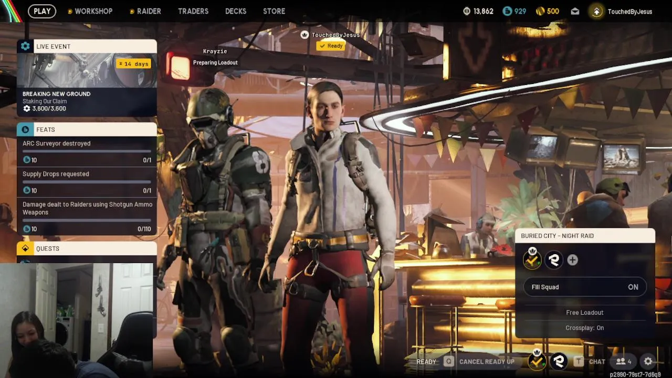Select the Free Loadout option
Screen dimensions: 672x378
coord(585,312)
